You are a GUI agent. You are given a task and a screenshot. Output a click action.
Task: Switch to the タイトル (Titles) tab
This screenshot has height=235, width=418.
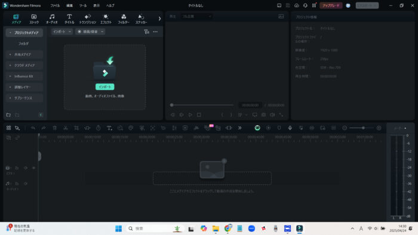[x=69, y=19]
